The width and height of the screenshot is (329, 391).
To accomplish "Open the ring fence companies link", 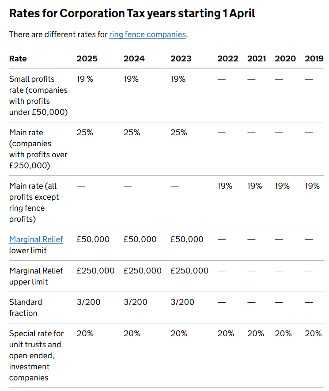I will 147,34.
